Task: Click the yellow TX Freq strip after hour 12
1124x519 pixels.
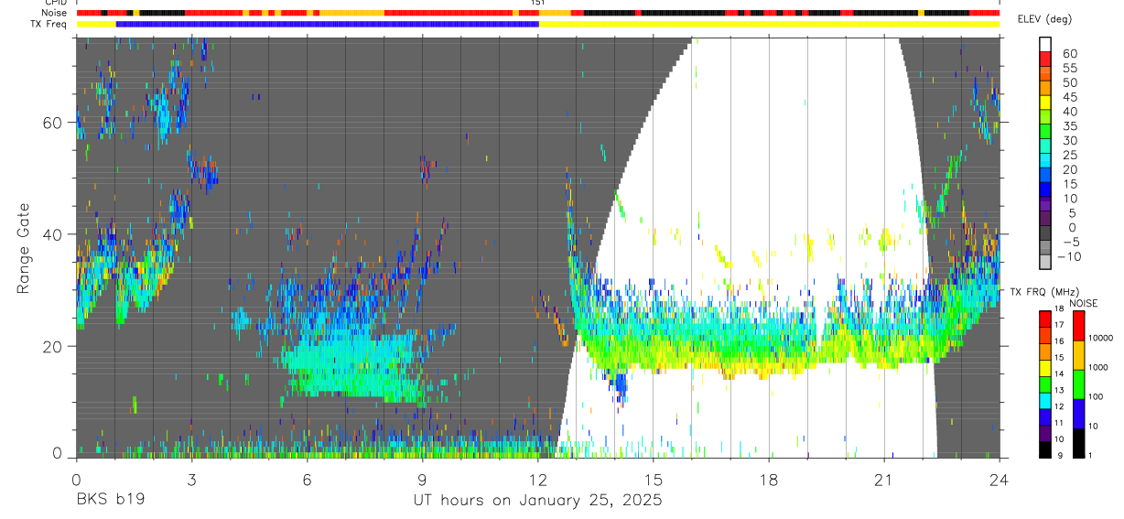Action: coord(769,24)
